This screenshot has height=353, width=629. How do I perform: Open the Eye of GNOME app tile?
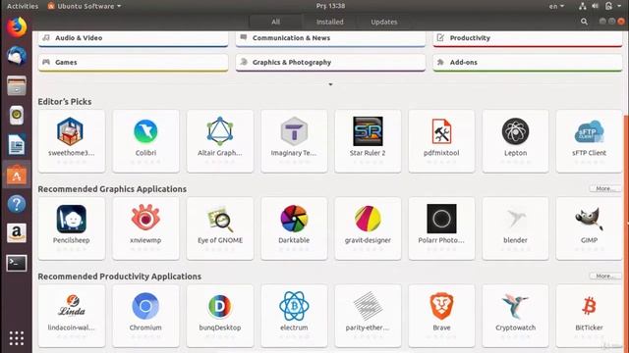coord(220,228)
